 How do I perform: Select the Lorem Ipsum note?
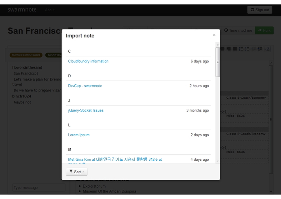[79, 135]
